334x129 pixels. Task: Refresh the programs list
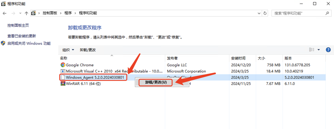[x=265, y=13]
